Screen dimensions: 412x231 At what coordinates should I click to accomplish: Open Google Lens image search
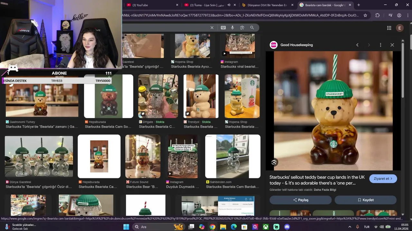pos(242,28)
